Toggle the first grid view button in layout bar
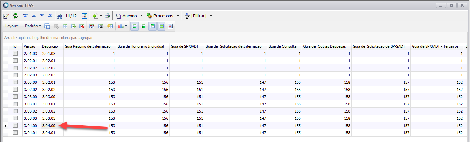The width and height of the screenshot is (470, 142). point(135,26)
